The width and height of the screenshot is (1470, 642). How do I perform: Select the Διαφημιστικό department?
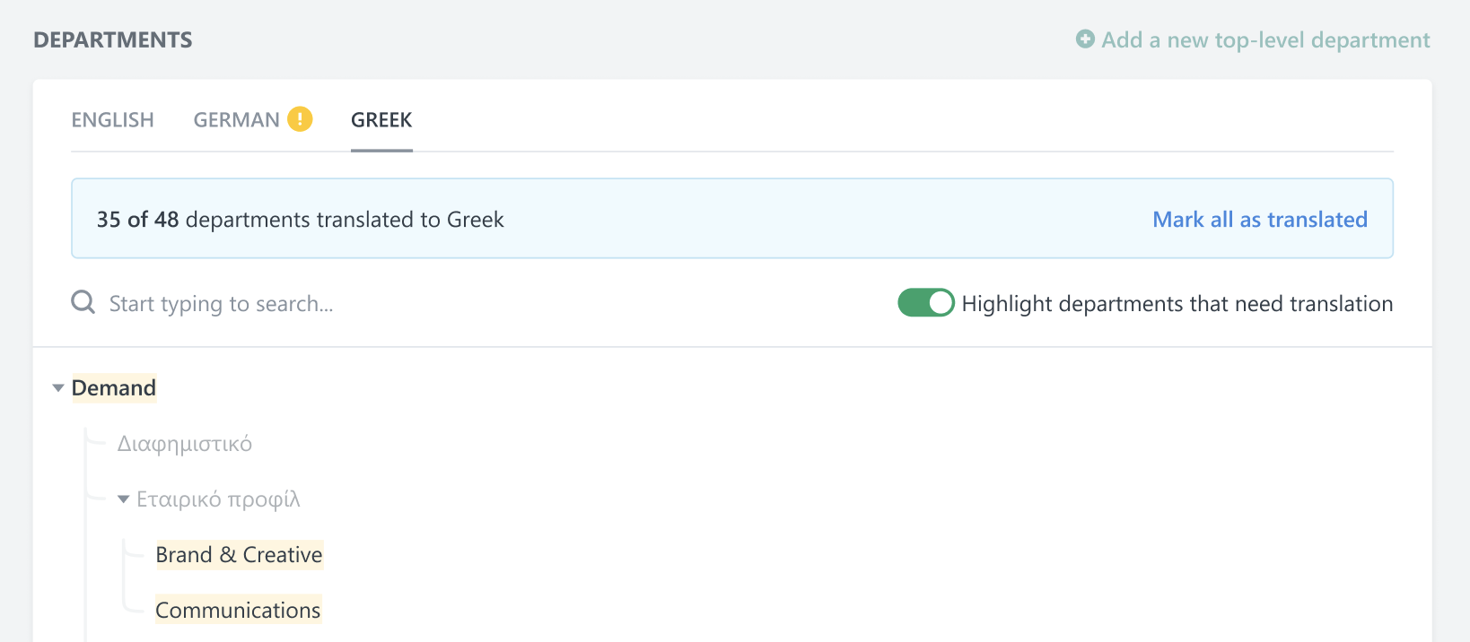(x=185, y=444)
